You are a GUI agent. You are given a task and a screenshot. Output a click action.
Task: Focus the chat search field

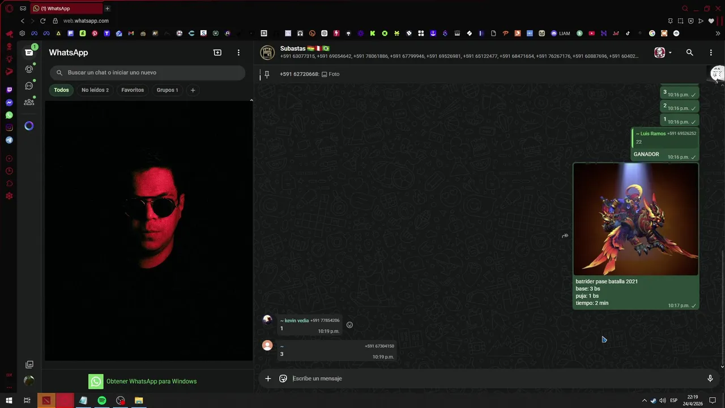point(148,73)
